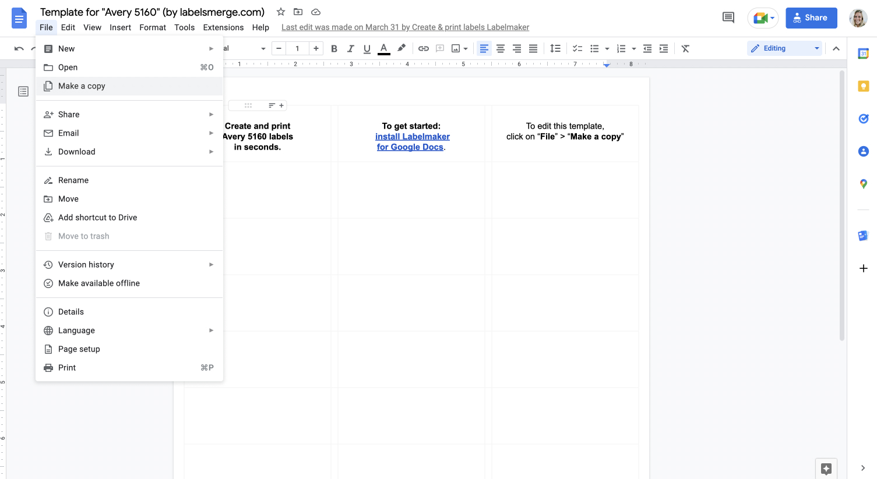Choose Make a copy
877x479 pixels.
coord(129,86)
